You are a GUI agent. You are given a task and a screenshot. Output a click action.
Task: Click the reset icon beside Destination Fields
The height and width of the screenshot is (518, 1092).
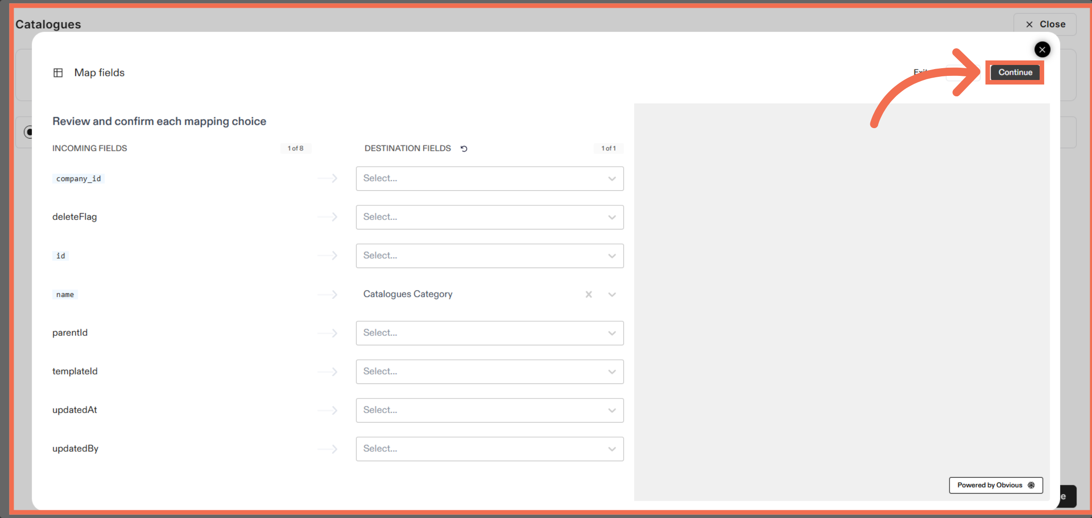click(x=464, y=148)
